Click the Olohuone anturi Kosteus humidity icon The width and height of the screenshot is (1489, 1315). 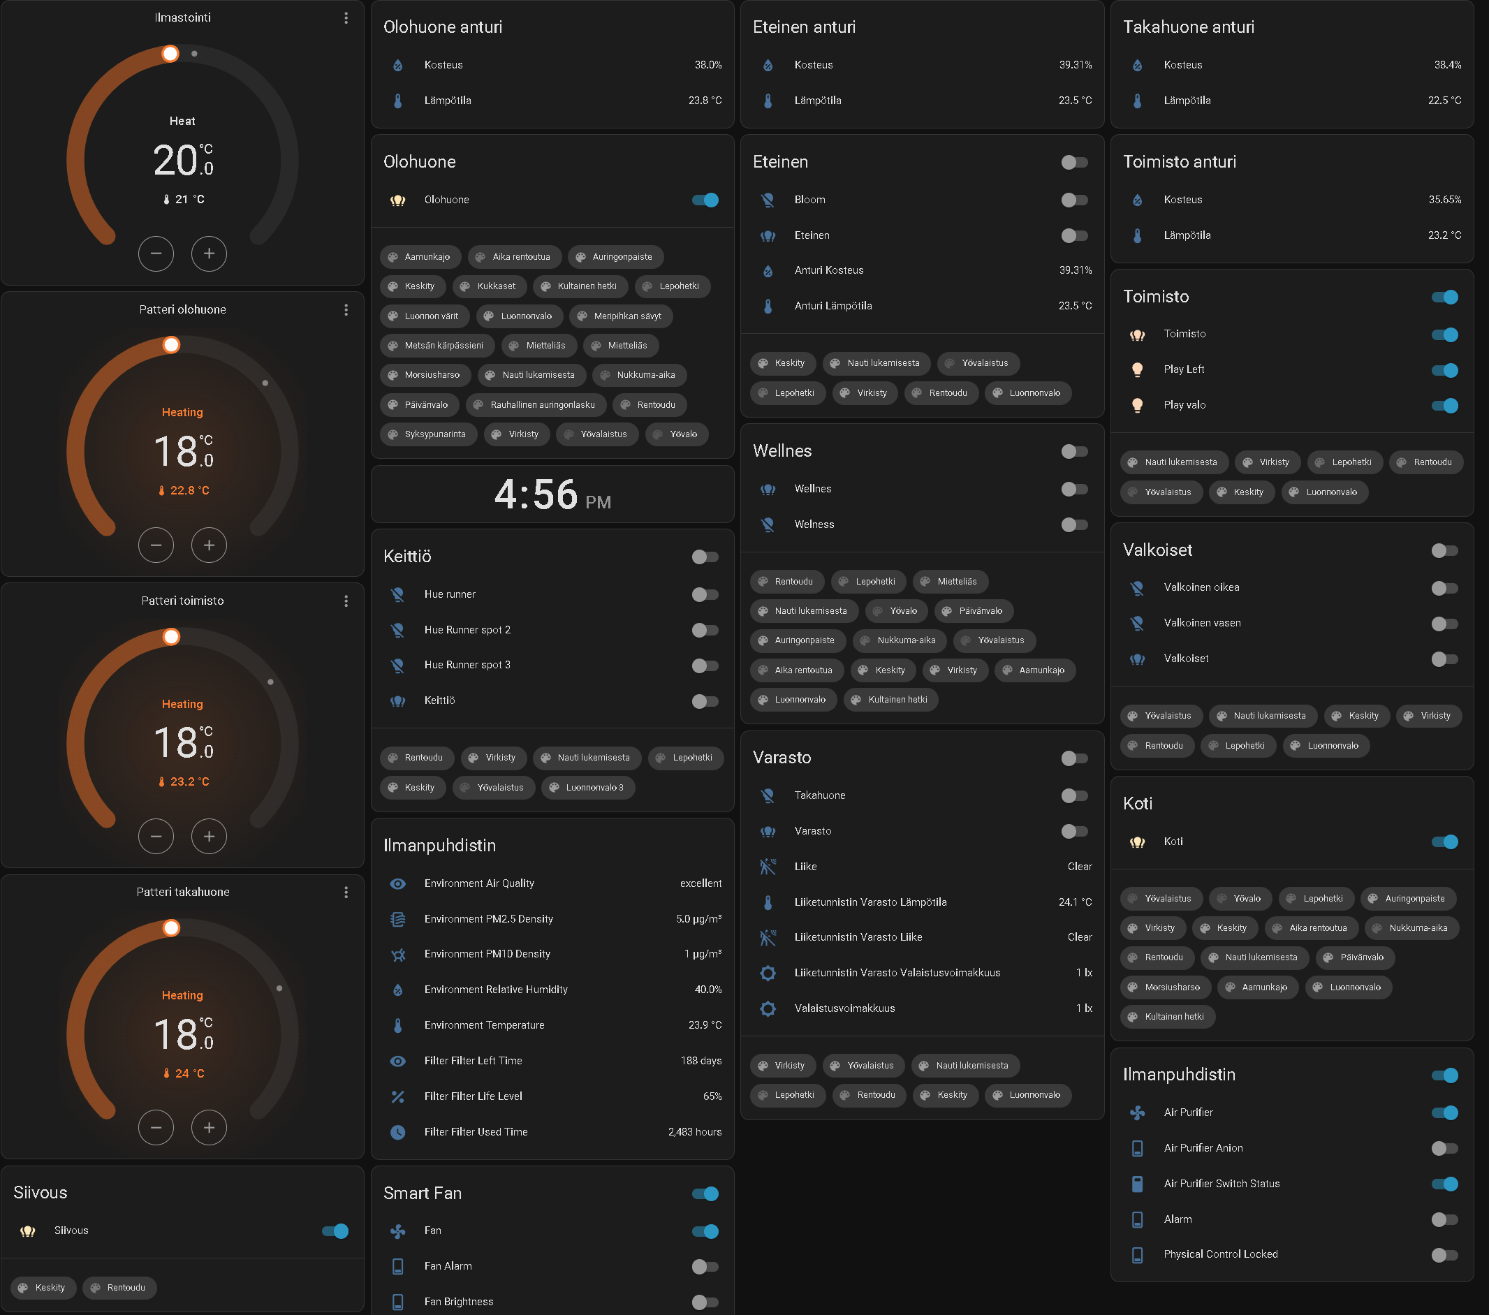pyautogui.click(x=398, y=65)
